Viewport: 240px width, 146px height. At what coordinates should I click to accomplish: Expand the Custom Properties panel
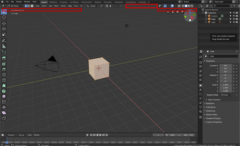pos(214,122)
